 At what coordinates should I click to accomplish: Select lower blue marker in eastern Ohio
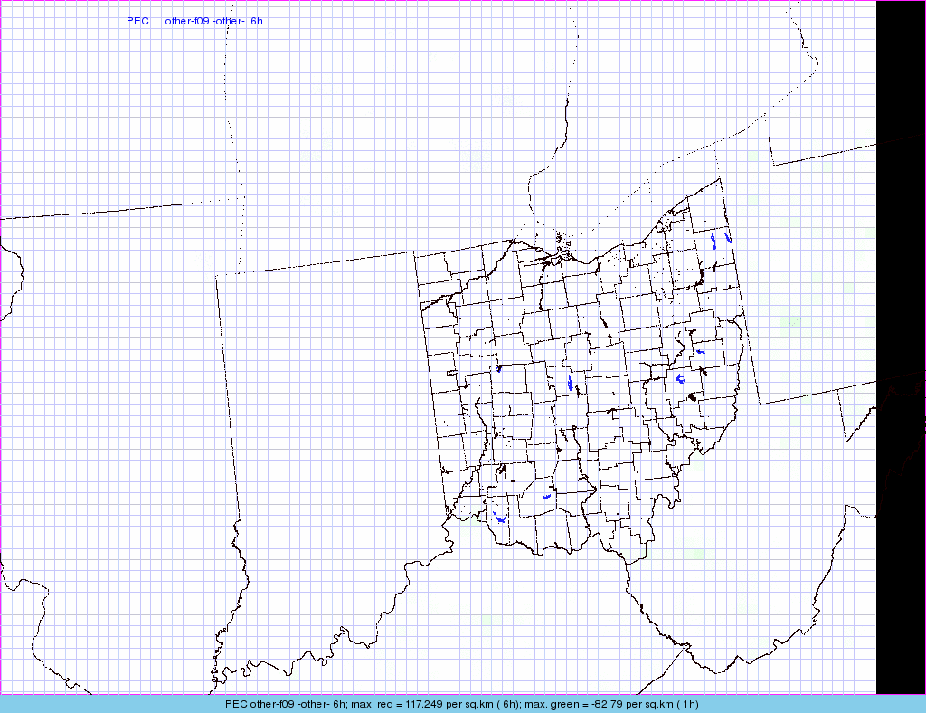[680, 378]
